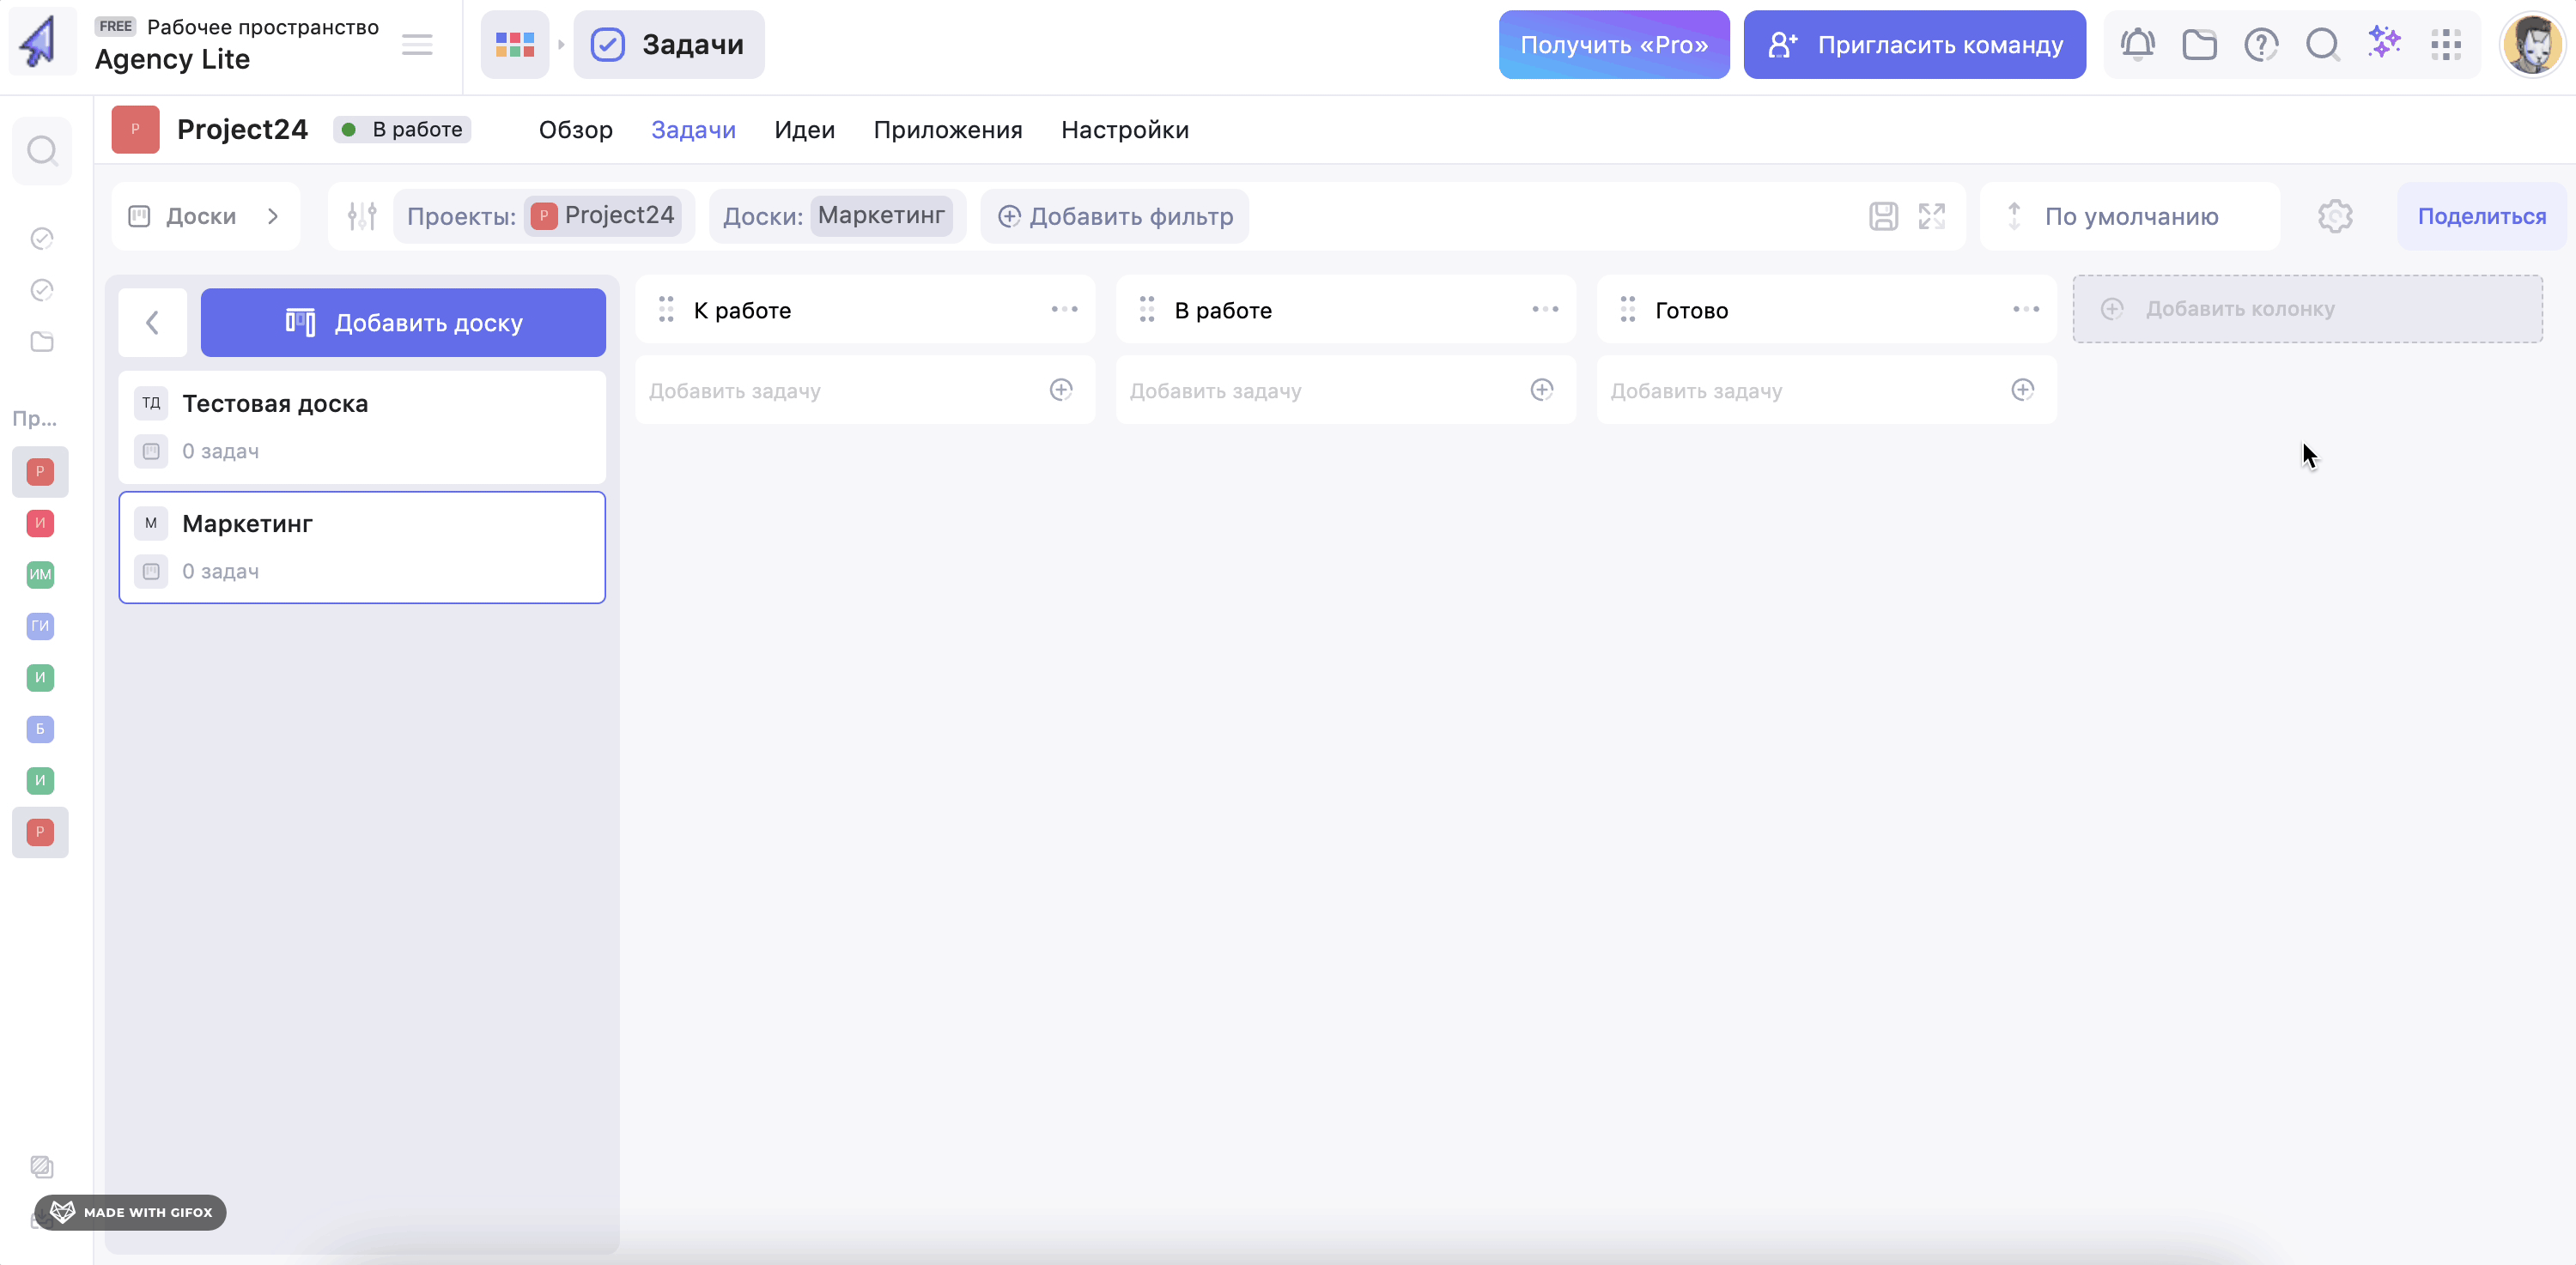Toggle fullscreen with the expand arrows icon
The image size is (2576, 1265).
coord(1931,215)
